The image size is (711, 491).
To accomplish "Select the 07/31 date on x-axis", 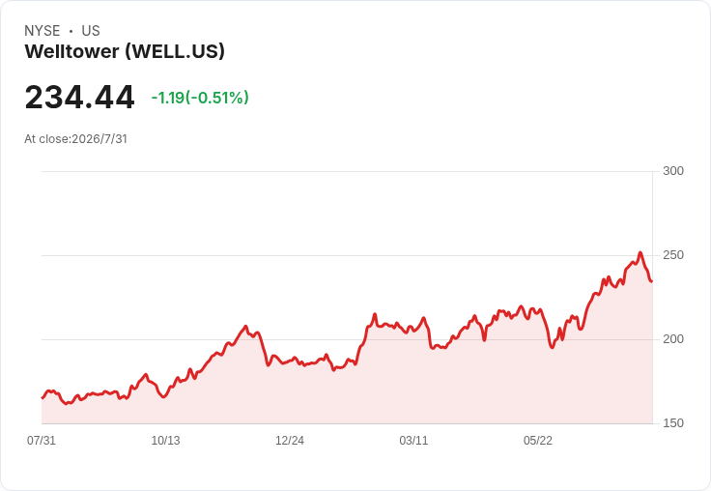I will pyautogui.click(x=42, y=440).
